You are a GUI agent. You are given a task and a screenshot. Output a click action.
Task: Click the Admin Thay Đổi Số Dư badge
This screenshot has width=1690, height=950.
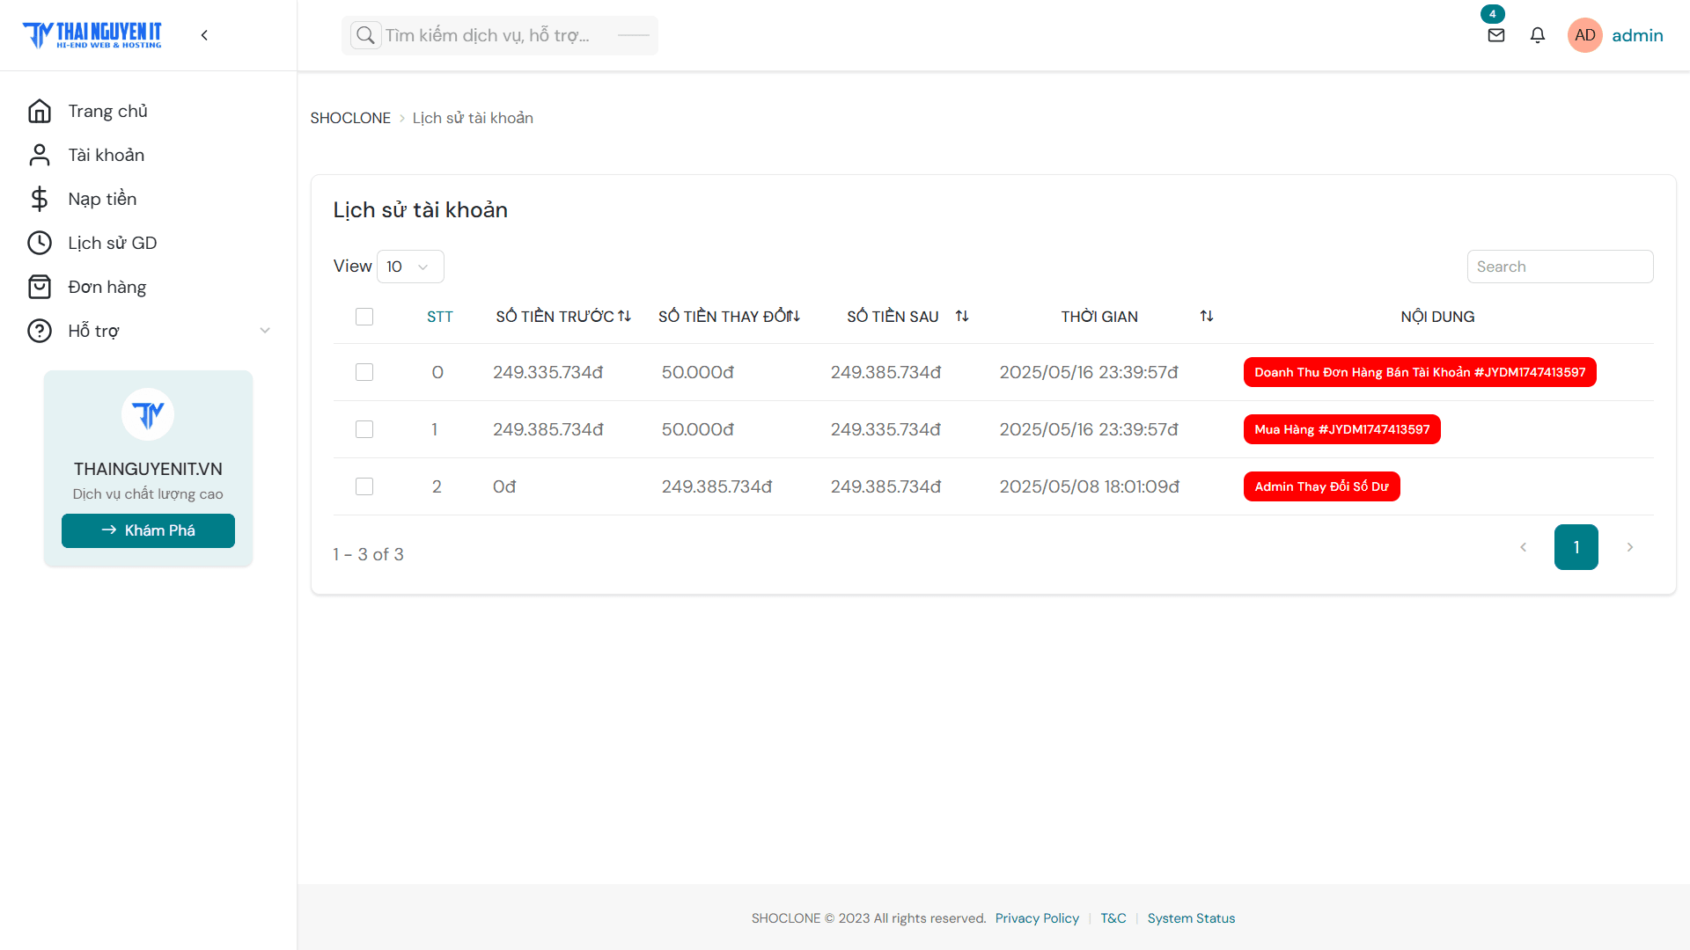[x=1322, y=486]
